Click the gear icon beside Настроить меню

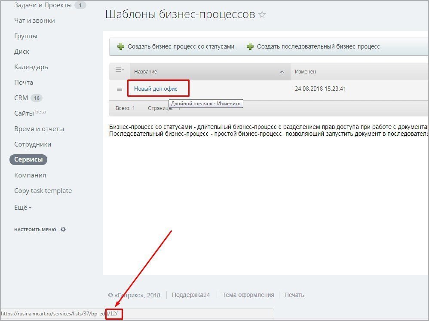pos(63,229)
